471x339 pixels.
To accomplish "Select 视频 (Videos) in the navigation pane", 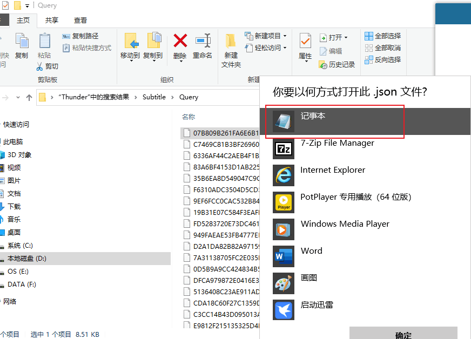I will click(x=14, y=168).
